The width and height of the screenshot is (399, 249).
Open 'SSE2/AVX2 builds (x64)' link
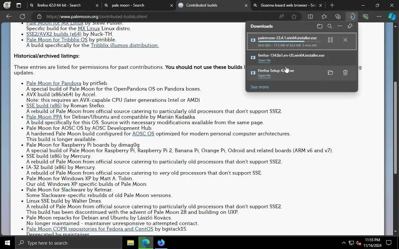[54, 34]
